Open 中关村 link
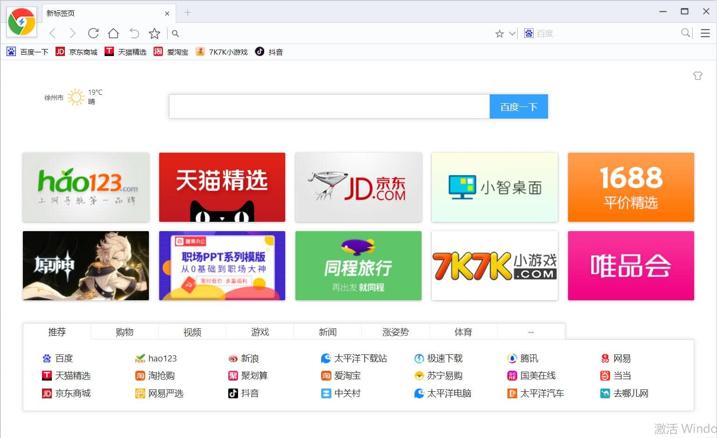The height and width of the screenshot is (438, 717). [341, 393]
